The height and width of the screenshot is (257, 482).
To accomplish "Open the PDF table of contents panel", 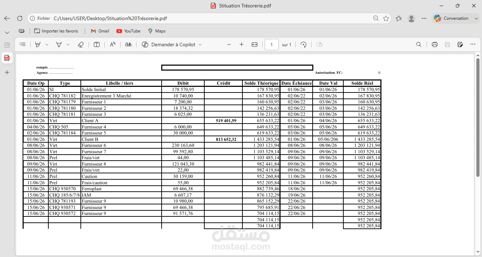I will 23,44.
